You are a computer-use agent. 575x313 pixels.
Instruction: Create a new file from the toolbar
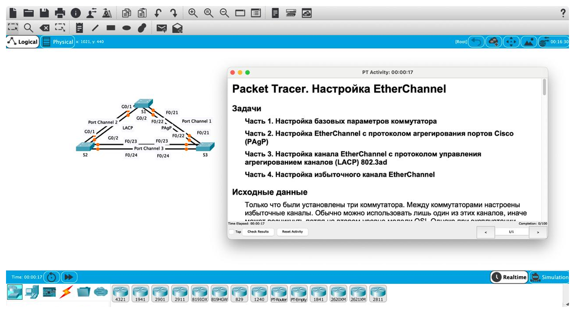coord(13,13)
